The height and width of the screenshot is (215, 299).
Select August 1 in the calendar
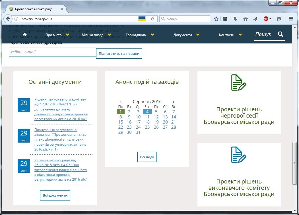click(121, 112)
